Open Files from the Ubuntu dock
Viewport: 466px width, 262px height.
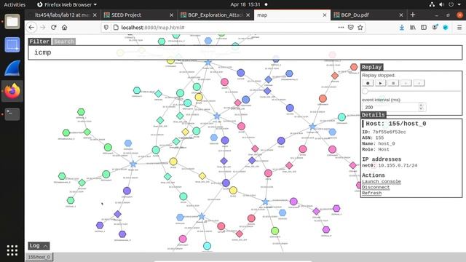[12, 22]
